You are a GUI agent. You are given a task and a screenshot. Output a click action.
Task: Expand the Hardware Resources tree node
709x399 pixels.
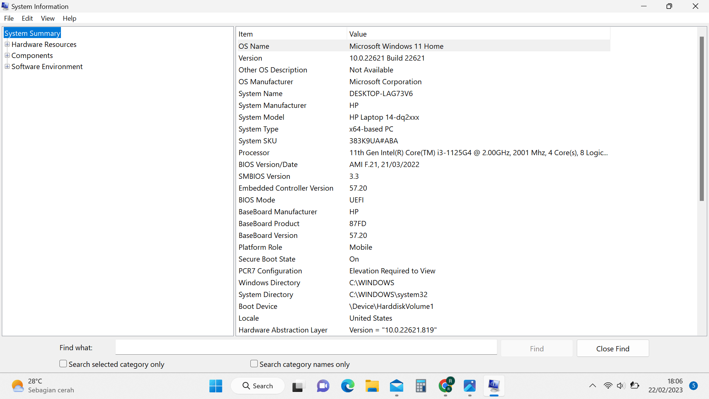[7, 44]
